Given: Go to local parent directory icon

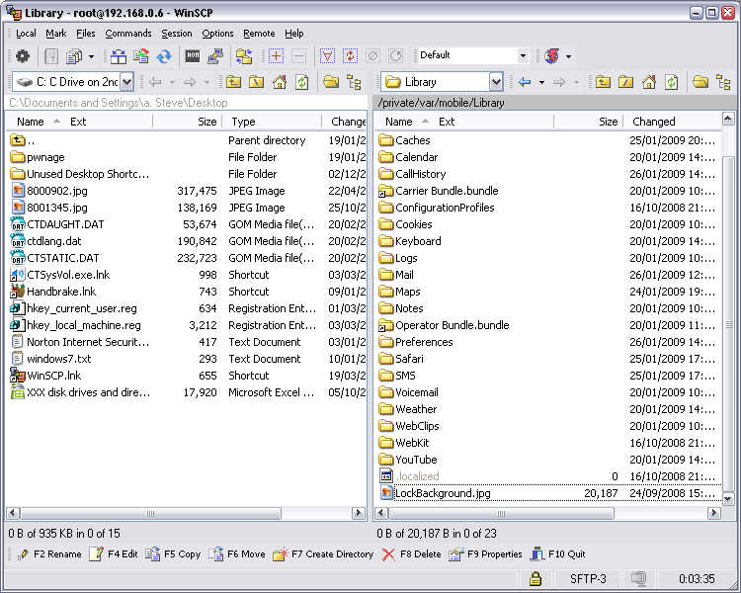Looking at the screenshot, I should click(233, 82).
